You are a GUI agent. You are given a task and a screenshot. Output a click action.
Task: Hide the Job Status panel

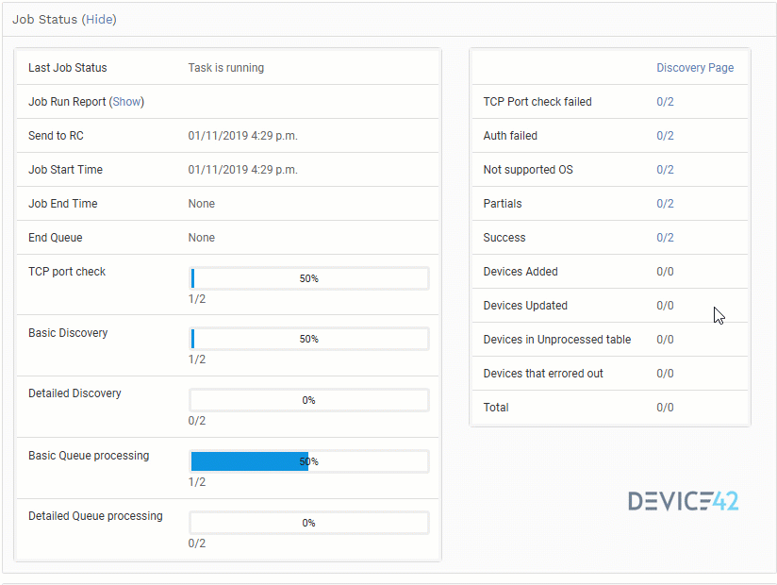click(100, 20)
